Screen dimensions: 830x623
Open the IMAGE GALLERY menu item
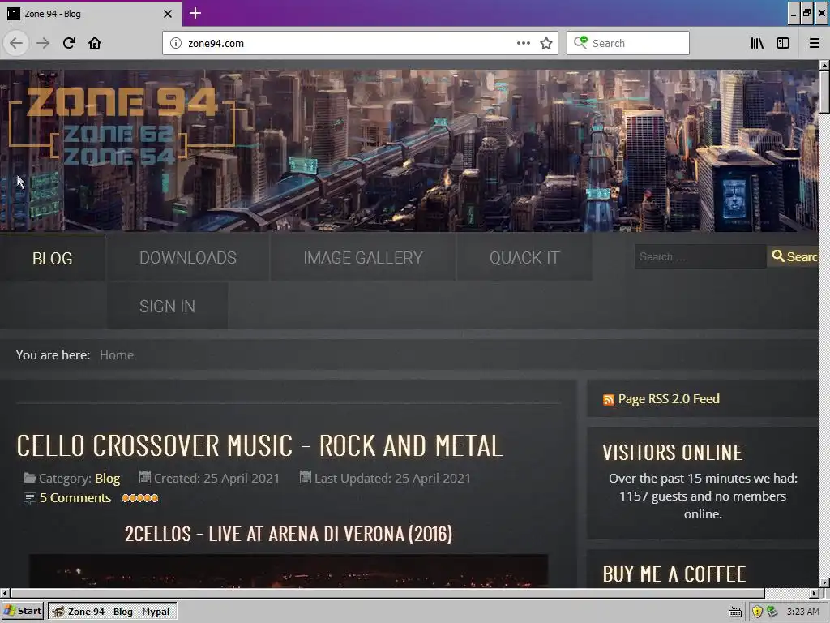(363, 258)
